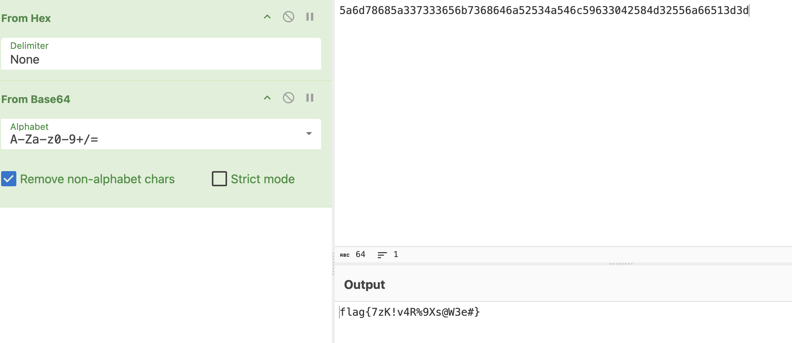The width and height of the screenshot is (792, 343).
Task: Click the Output panel header
Action: pyautogui.click(x=364, y=285)
